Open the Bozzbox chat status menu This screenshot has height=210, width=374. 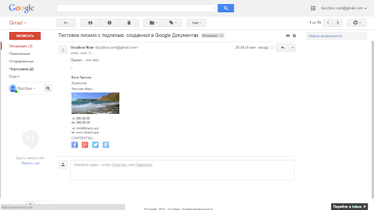[26, 88]
